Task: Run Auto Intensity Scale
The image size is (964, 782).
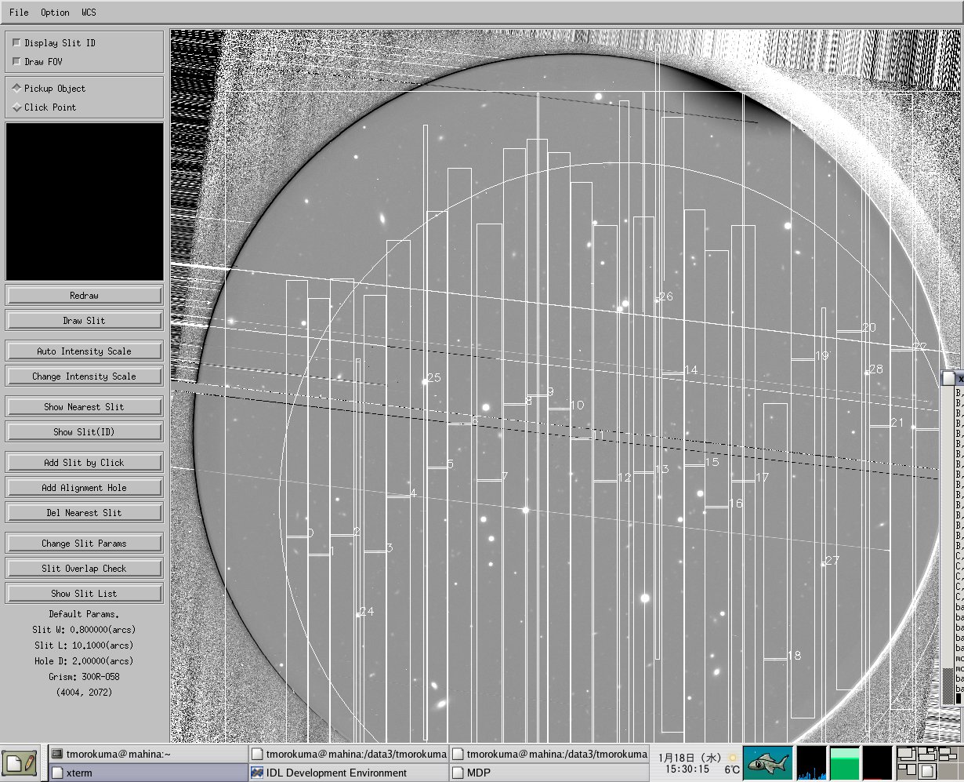Action: (x=84, y=351)
